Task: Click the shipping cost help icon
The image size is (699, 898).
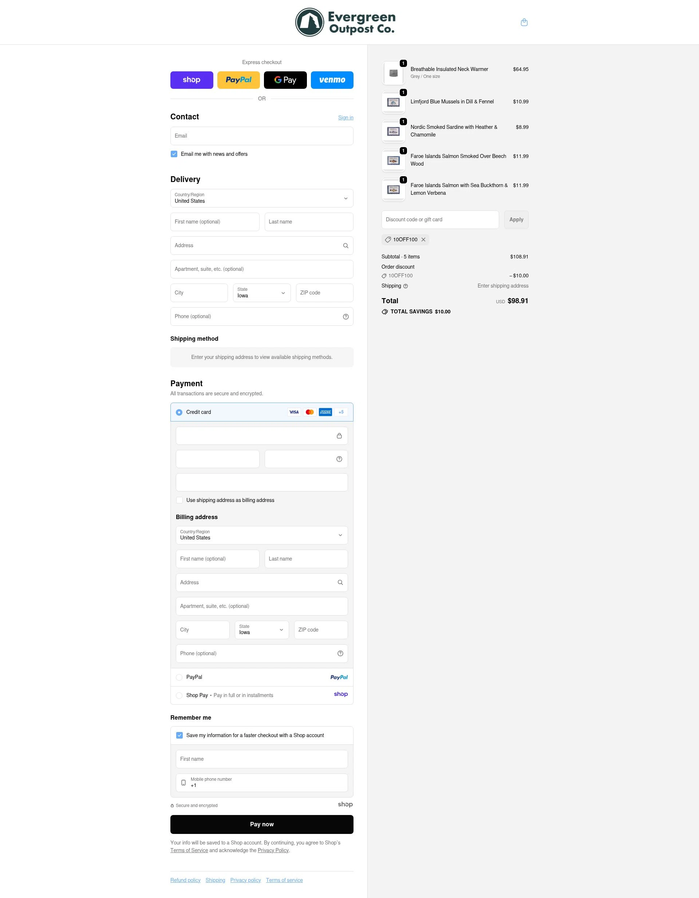Action: click(x=405, y=286)
